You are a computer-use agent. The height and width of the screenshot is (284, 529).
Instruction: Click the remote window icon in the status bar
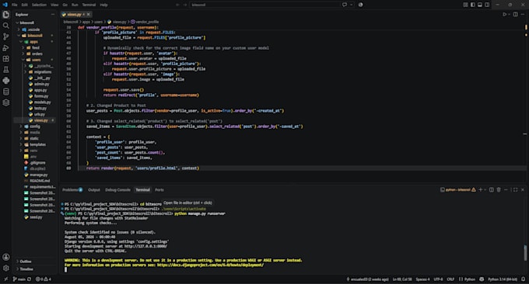[5, 279]
